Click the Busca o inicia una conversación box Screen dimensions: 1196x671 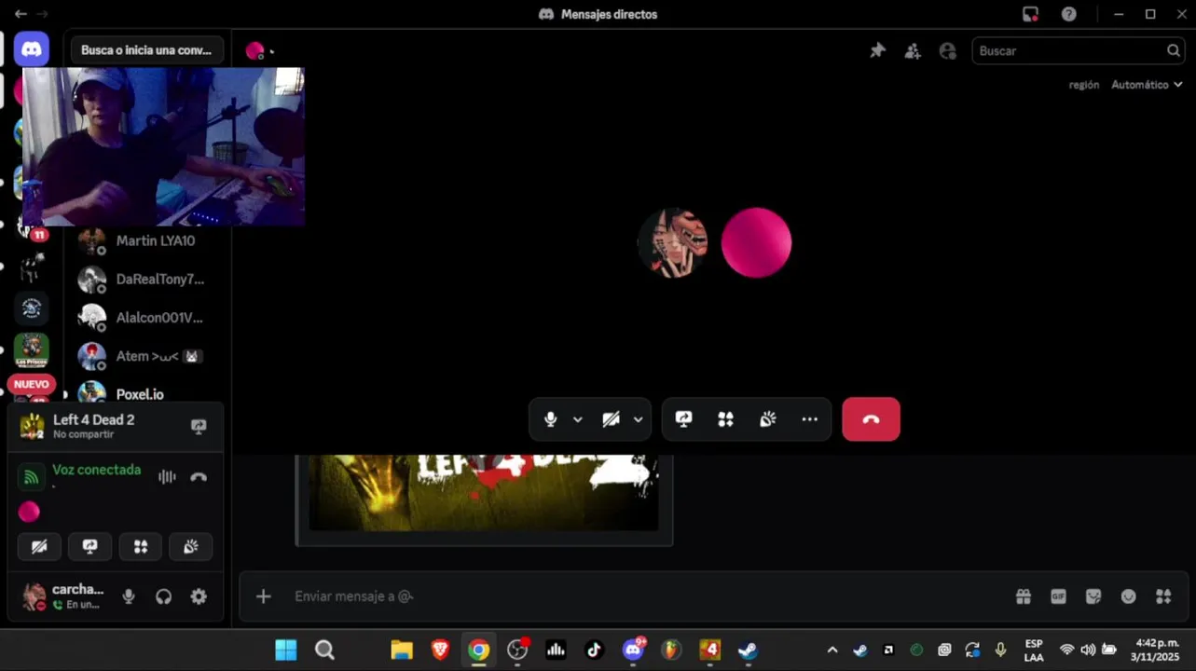click(x=146, y=50)
